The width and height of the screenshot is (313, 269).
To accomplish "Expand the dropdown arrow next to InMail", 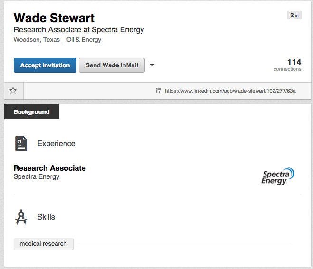I will pos(152,65).
